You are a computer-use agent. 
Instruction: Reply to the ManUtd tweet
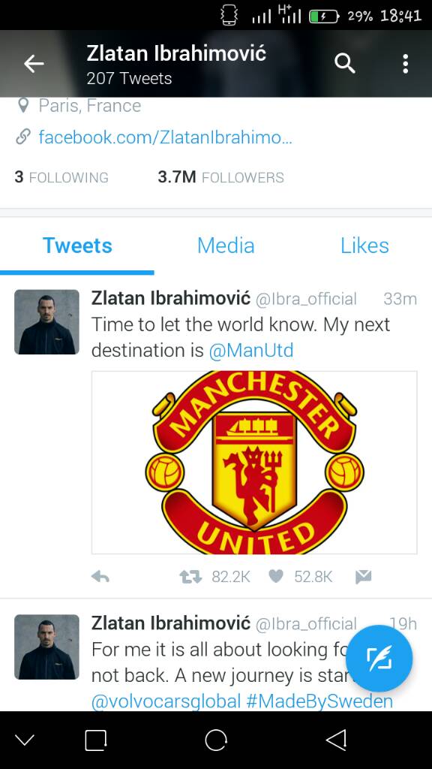coord(100,578)
